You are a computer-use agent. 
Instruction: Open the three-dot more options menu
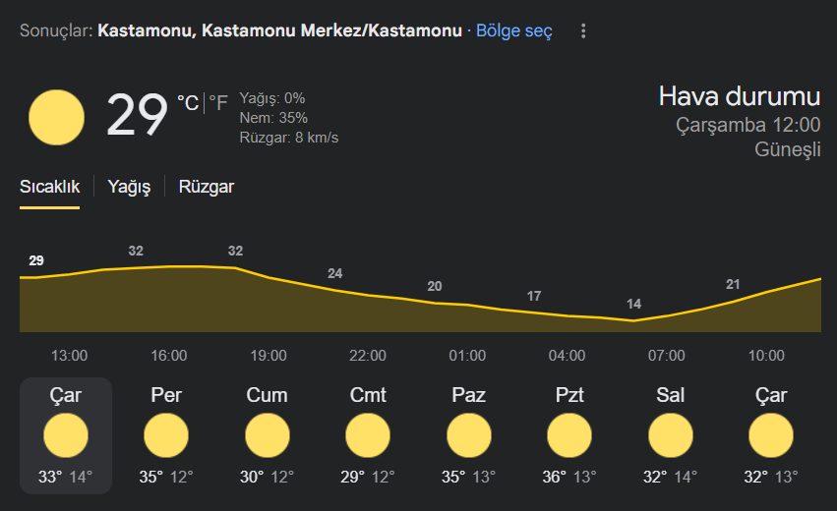click(x=583, y=30)
